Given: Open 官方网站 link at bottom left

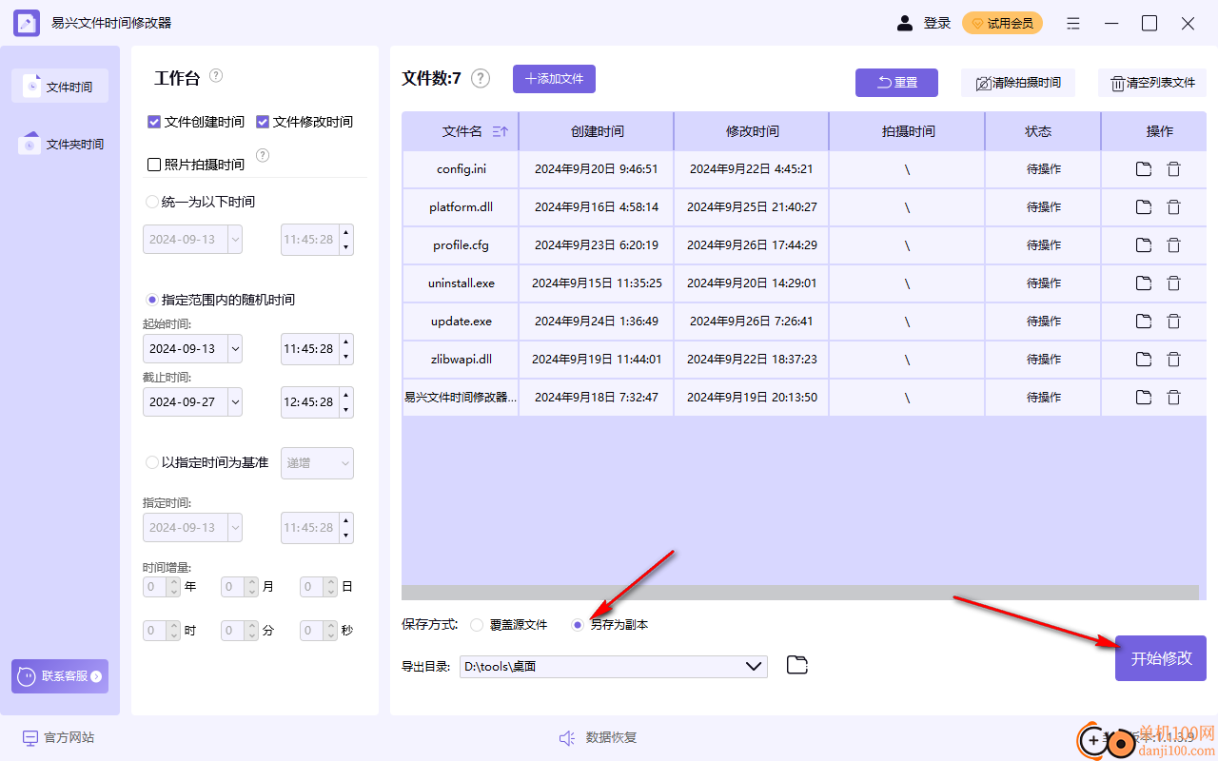Looking at the screenshot, I should click(58, 737).
